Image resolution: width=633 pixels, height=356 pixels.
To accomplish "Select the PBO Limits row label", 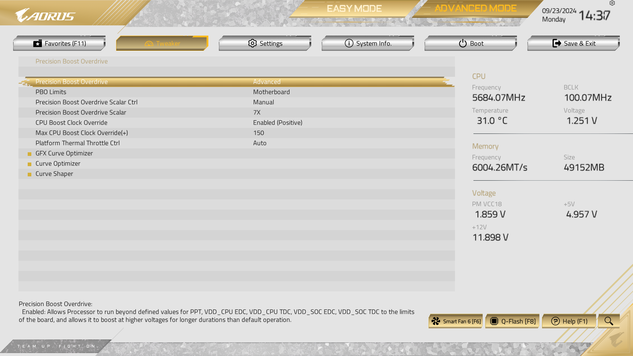I will click(51, 92).
